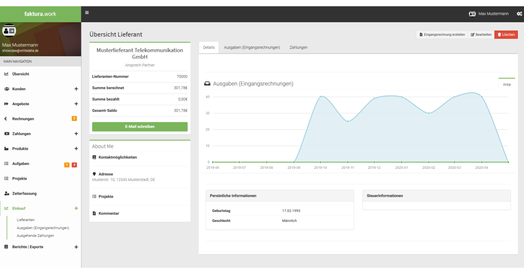Click the Lieferanten-Nummer value 70000
Screen dimensions: 524x274
click(182, 76)
